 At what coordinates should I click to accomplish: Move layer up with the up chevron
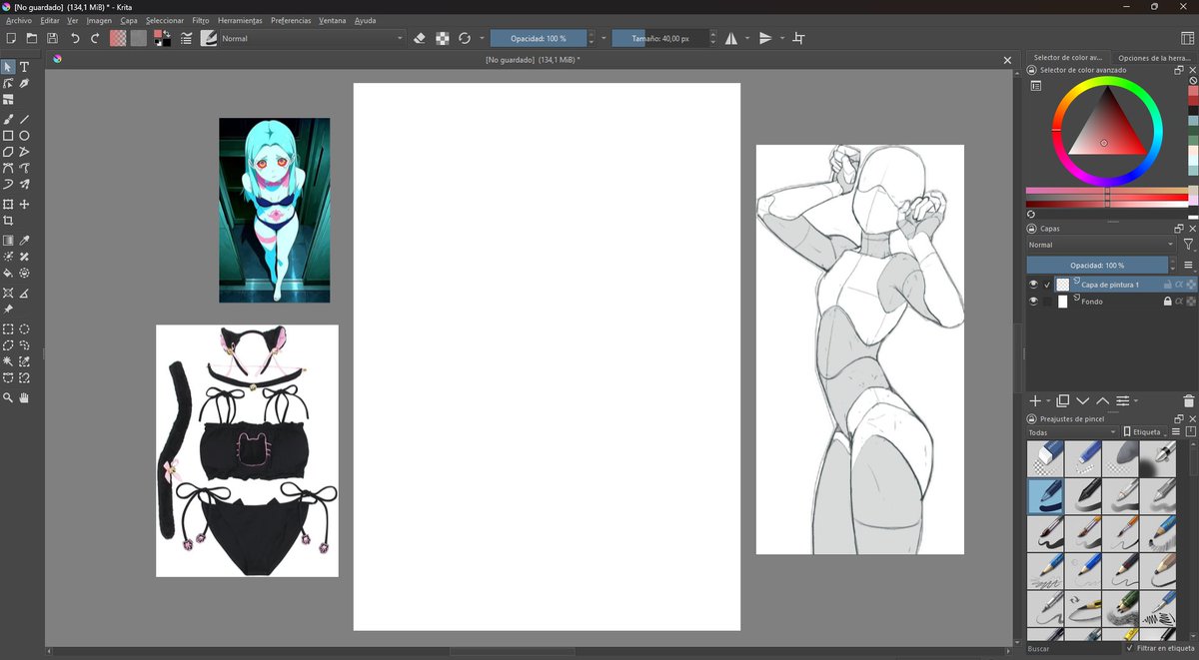[x=1102, y=400]
